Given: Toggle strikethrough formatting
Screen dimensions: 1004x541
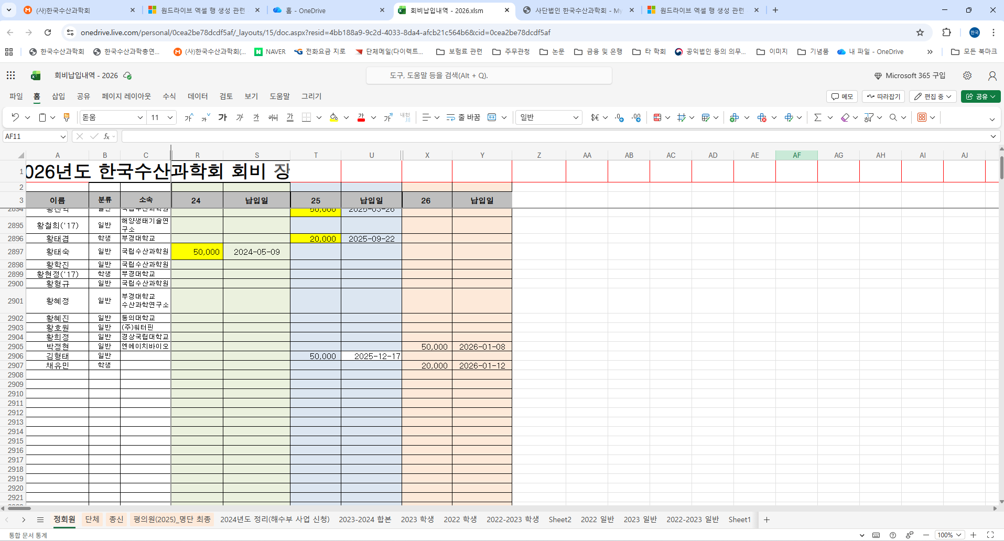Looking at the screenshot, I should click(x=273, y=117).
